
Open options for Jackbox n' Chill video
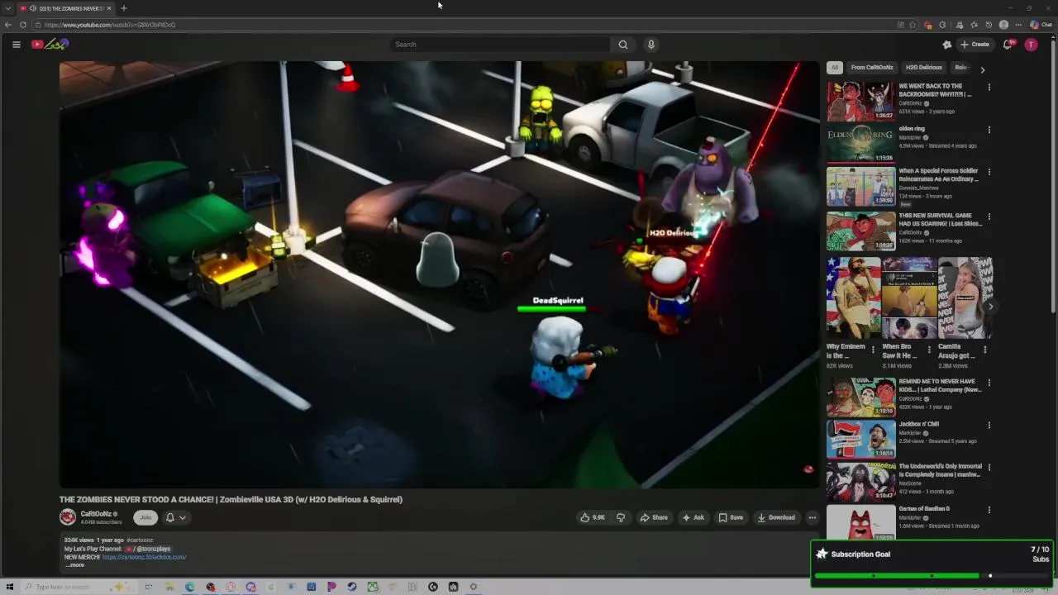[989, 426]
